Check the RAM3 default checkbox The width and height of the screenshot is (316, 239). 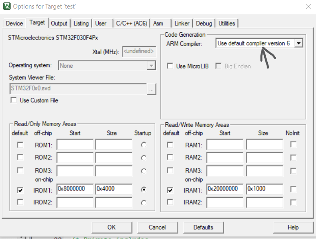point(170,170)
